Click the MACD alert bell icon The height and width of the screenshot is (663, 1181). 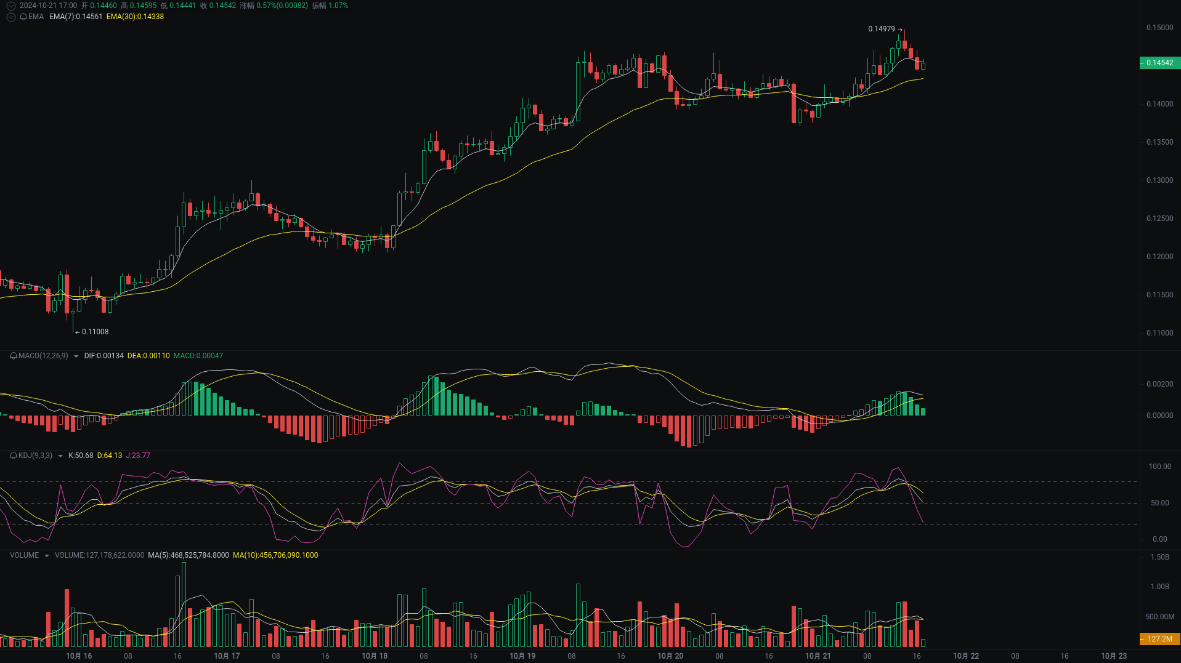[x=14, y=356]
